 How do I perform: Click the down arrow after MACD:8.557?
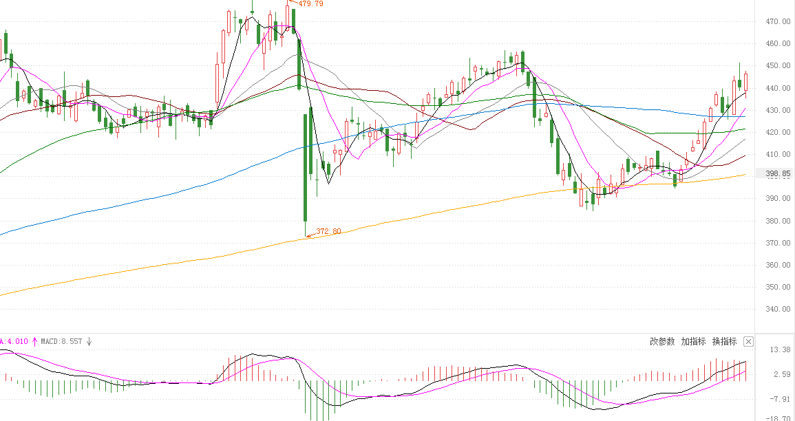[x=89, y=341]
